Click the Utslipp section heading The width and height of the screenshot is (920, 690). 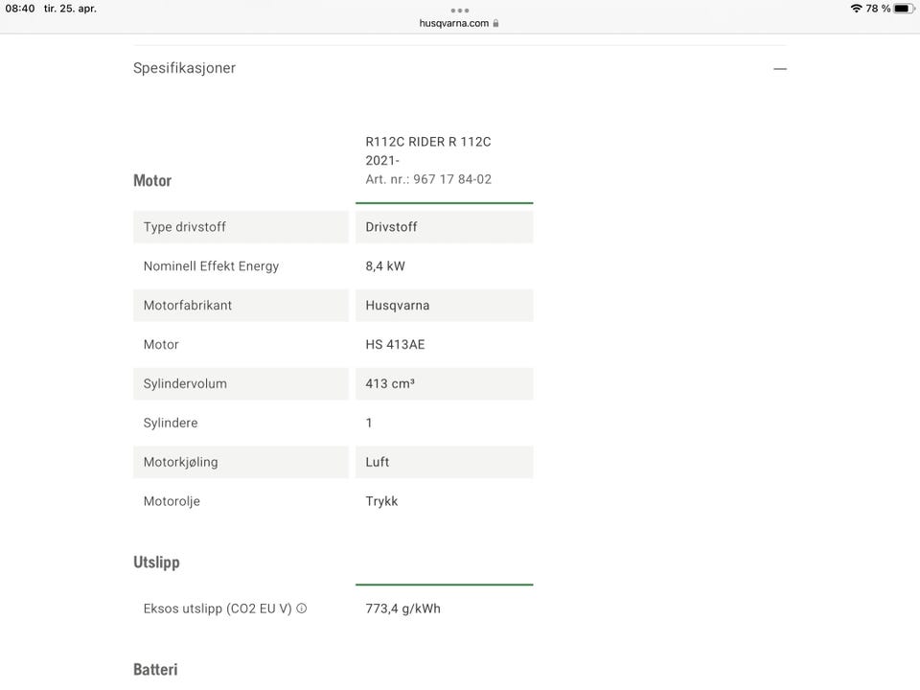156,563
